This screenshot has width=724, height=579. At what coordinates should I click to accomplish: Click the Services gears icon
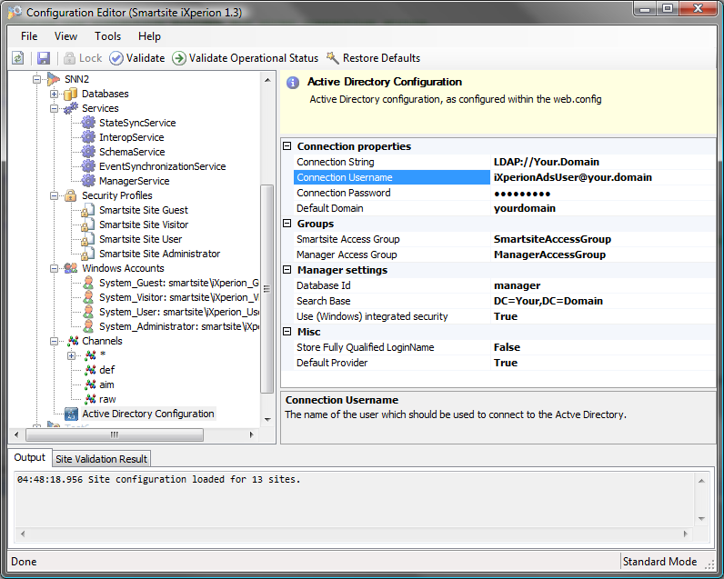71,108
